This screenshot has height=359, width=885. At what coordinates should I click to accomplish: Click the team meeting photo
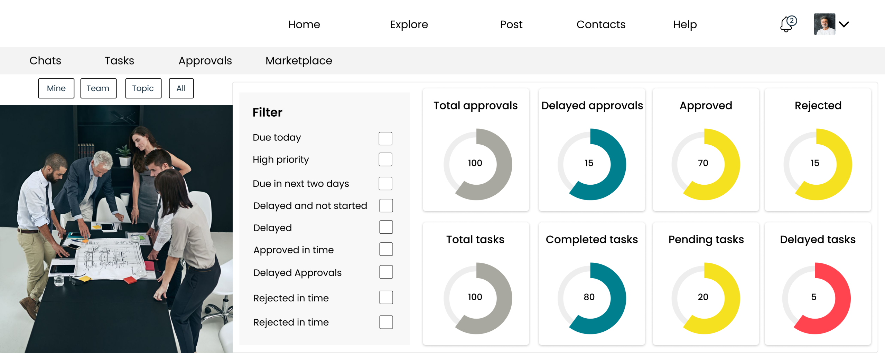coord(116,229)
